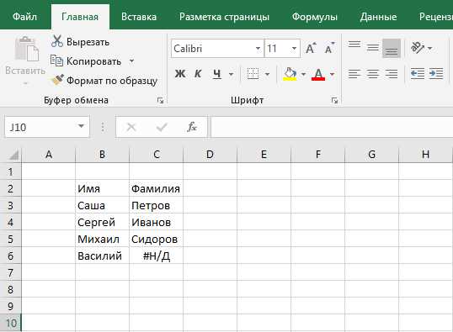Select cell containing Фамилия
This screenshot has height=332, width=453.
click(157, 188)
